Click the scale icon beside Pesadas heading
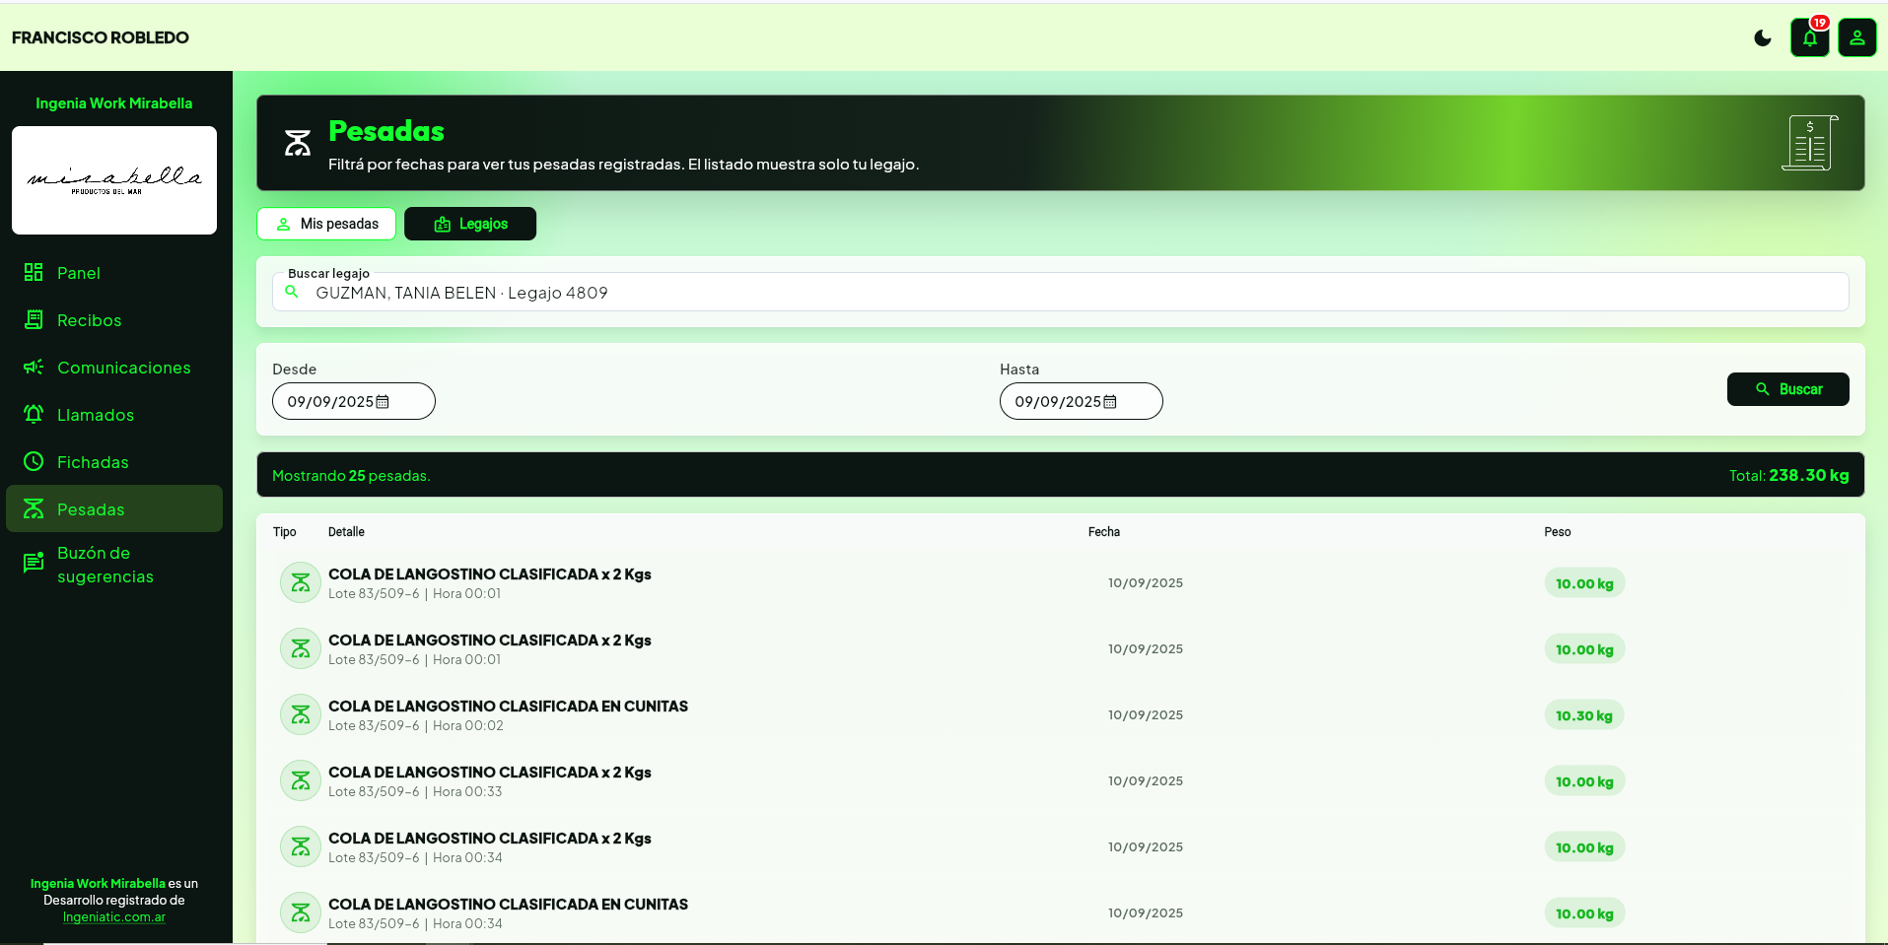 coord(298,143)
